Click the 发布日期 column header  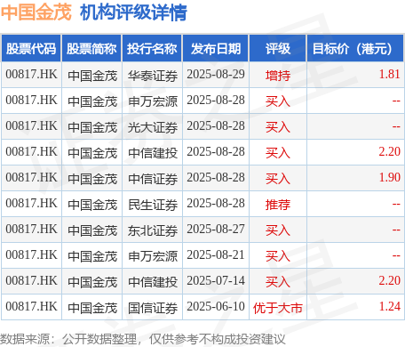coord(216,48)
